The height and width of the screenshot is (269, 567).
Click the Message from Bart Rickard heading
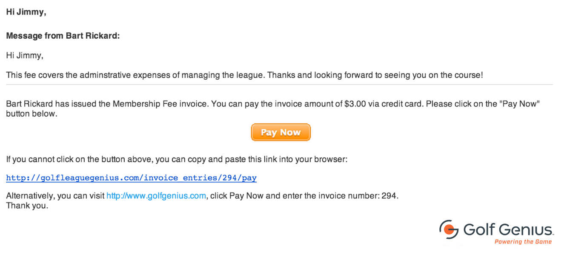pos(63,36)
